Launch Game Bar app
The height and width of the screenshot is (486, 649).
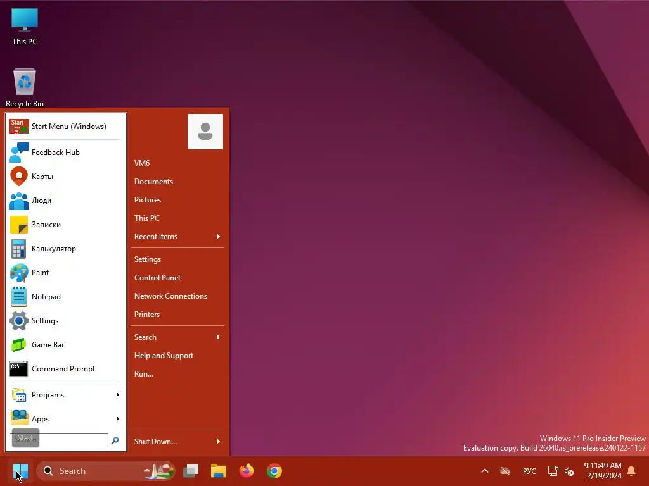[65, 345]
